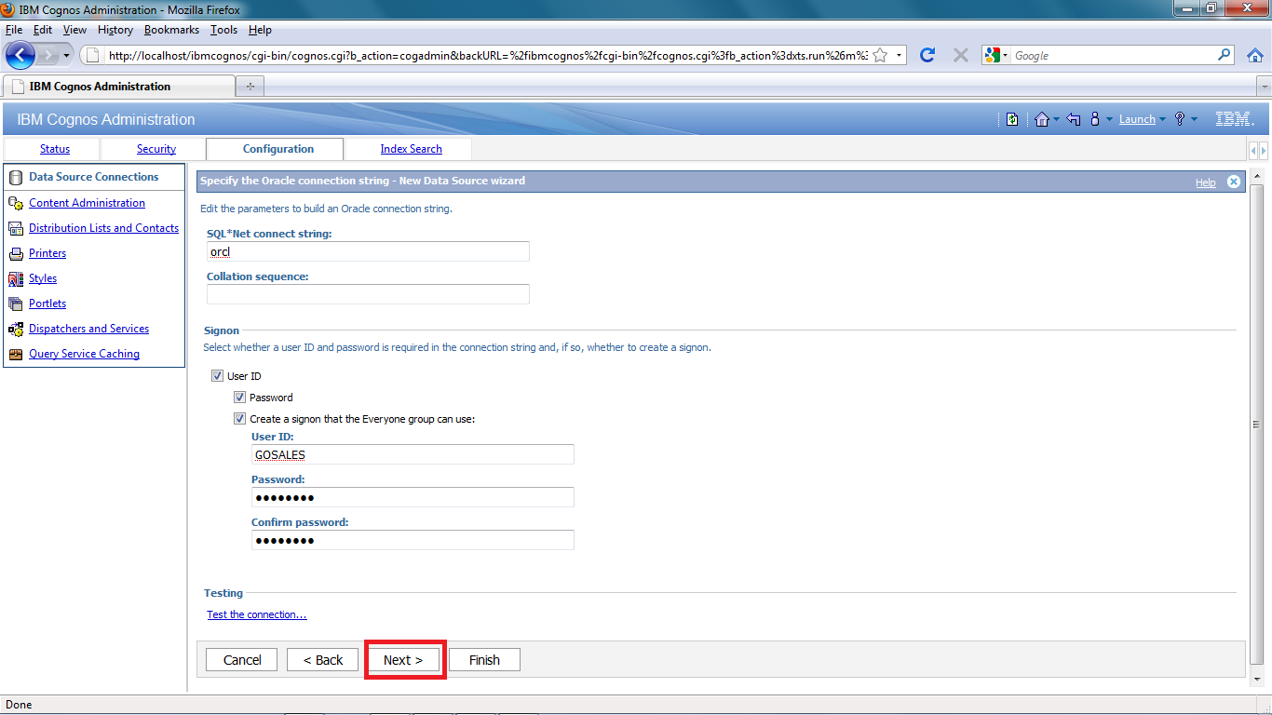Toggle Create a signon for Everyone checkbox
1272x715 pixels.
coord(239,419)
